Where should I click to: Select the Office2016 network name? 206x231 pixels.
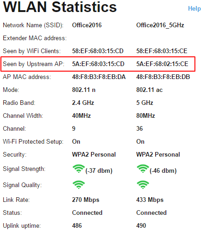point(87,25)
